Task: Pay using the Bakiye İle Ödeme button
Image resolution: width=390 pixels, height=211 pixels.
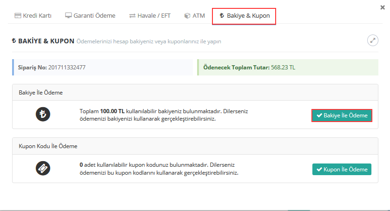Action: tap(342, 115)
